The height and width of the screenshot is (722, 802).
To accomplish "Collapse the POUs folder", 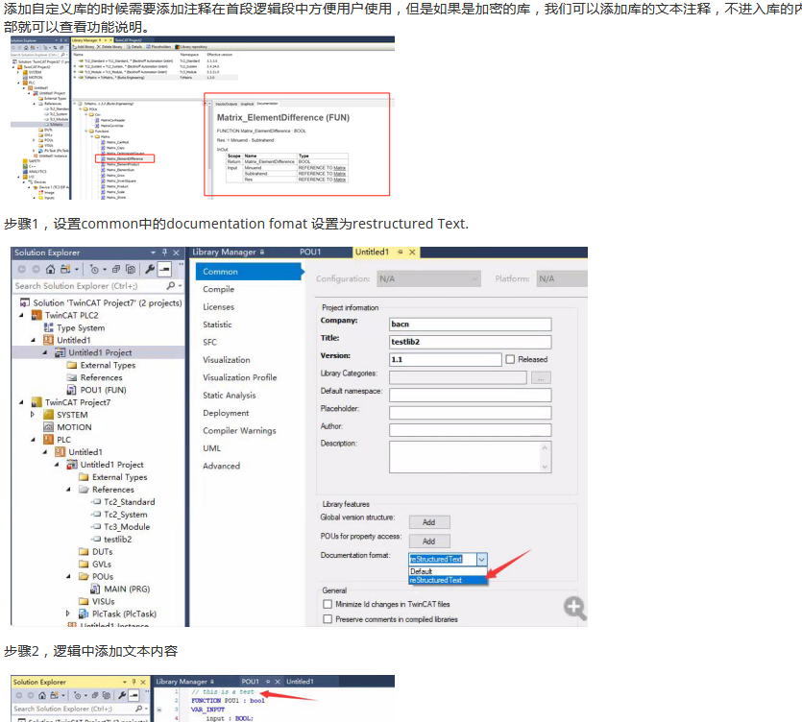I will 68,577.
